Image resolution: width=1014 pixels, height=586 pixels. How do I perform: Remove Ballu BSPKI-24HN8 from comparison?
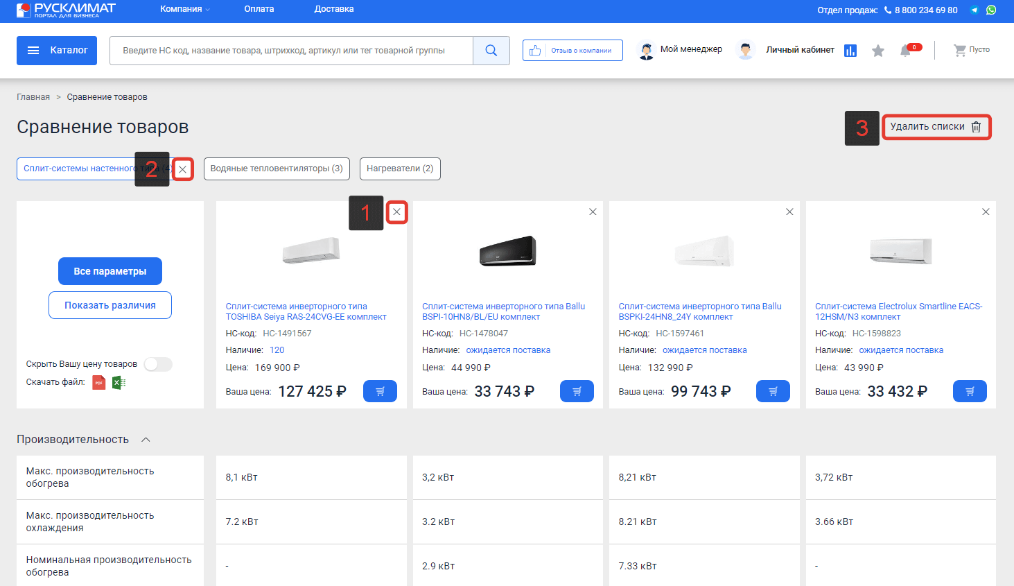tap(789, 212)
